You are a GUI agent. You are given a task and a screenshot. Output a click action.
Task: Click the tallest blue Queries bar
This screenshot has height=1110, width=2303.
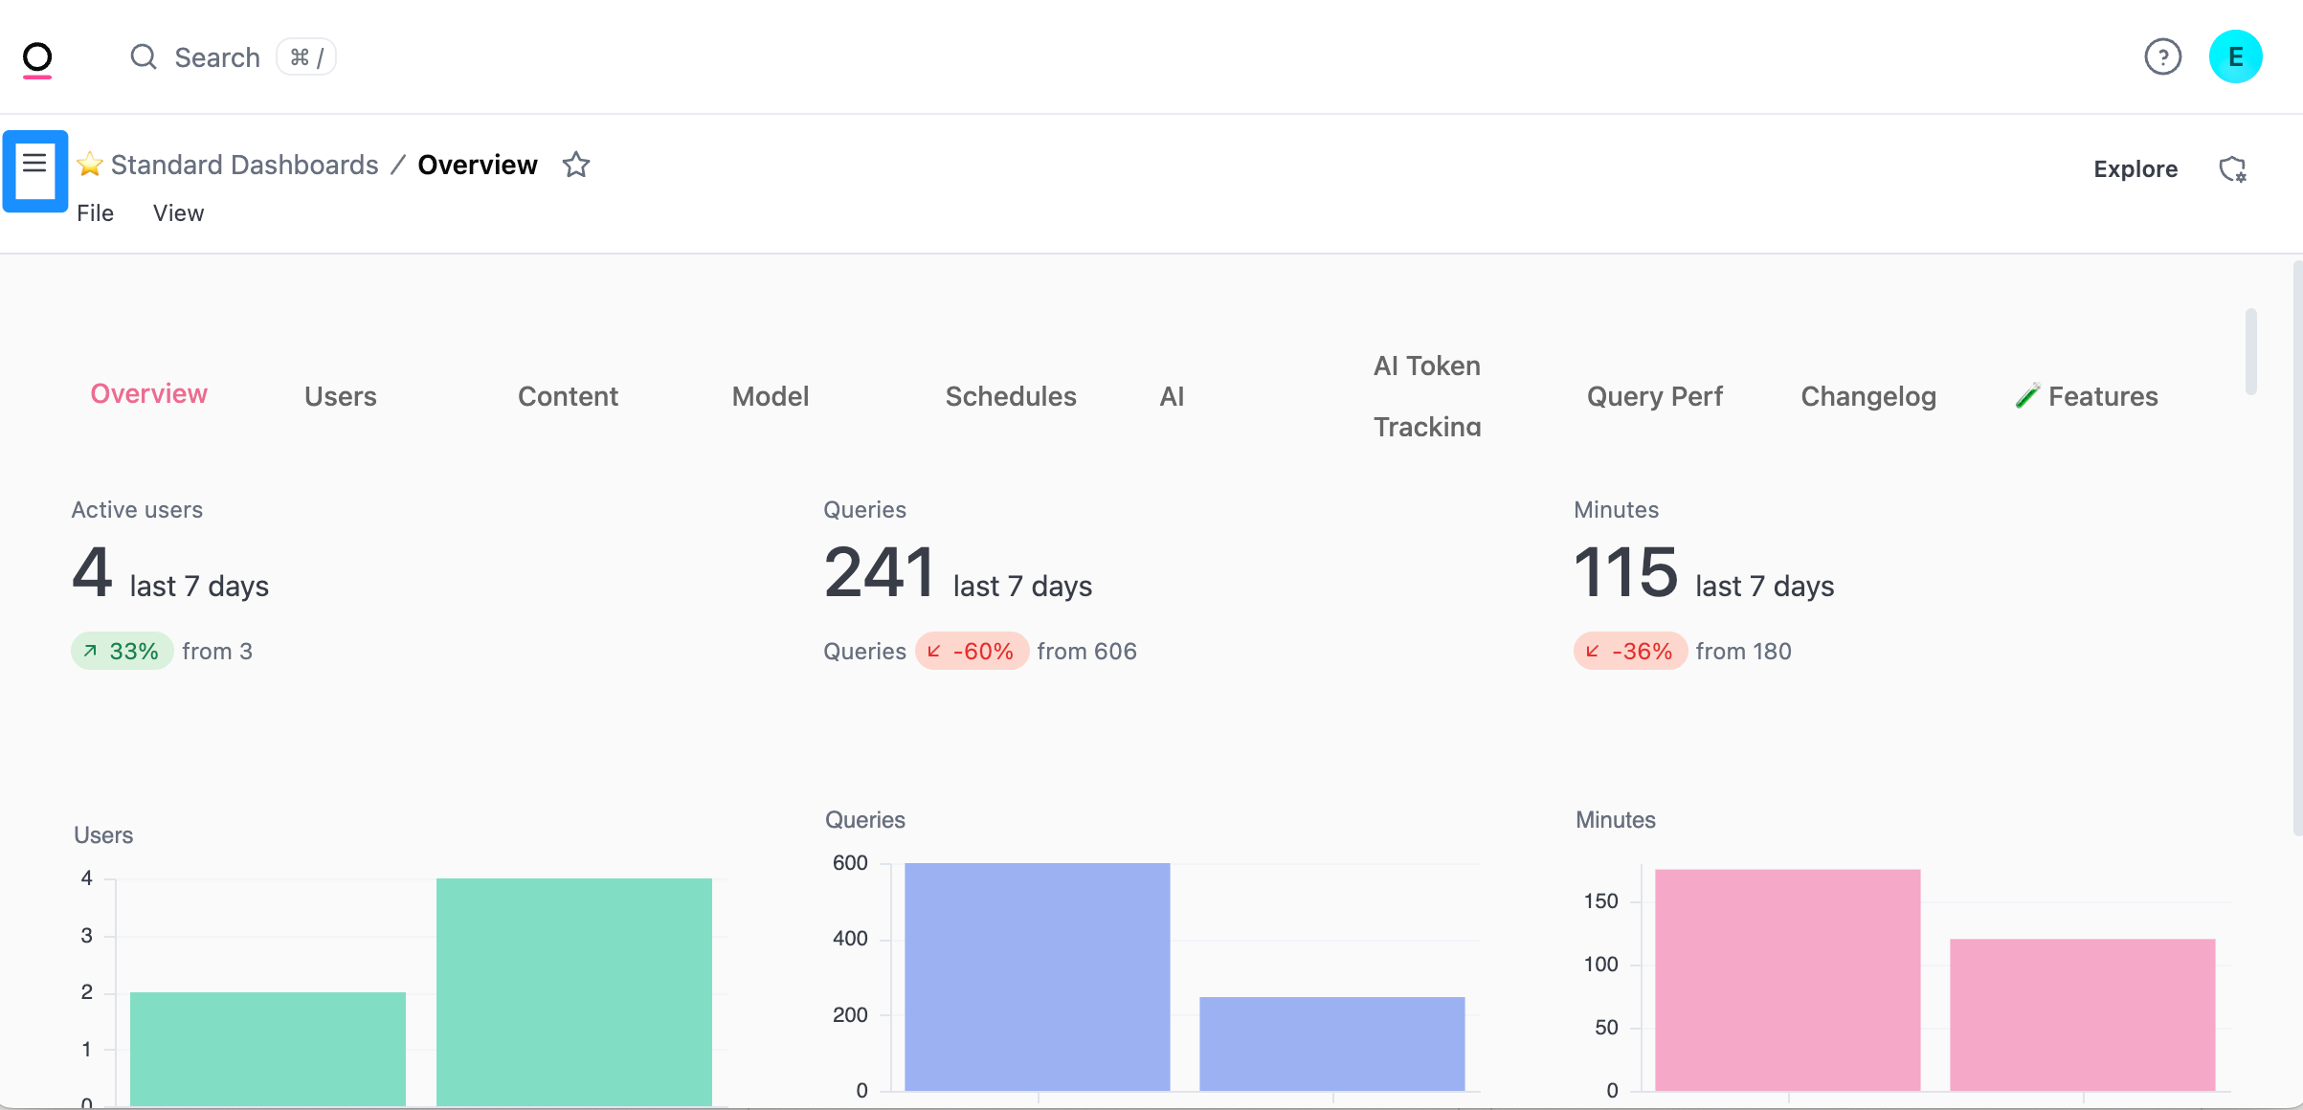(1037, 976)
